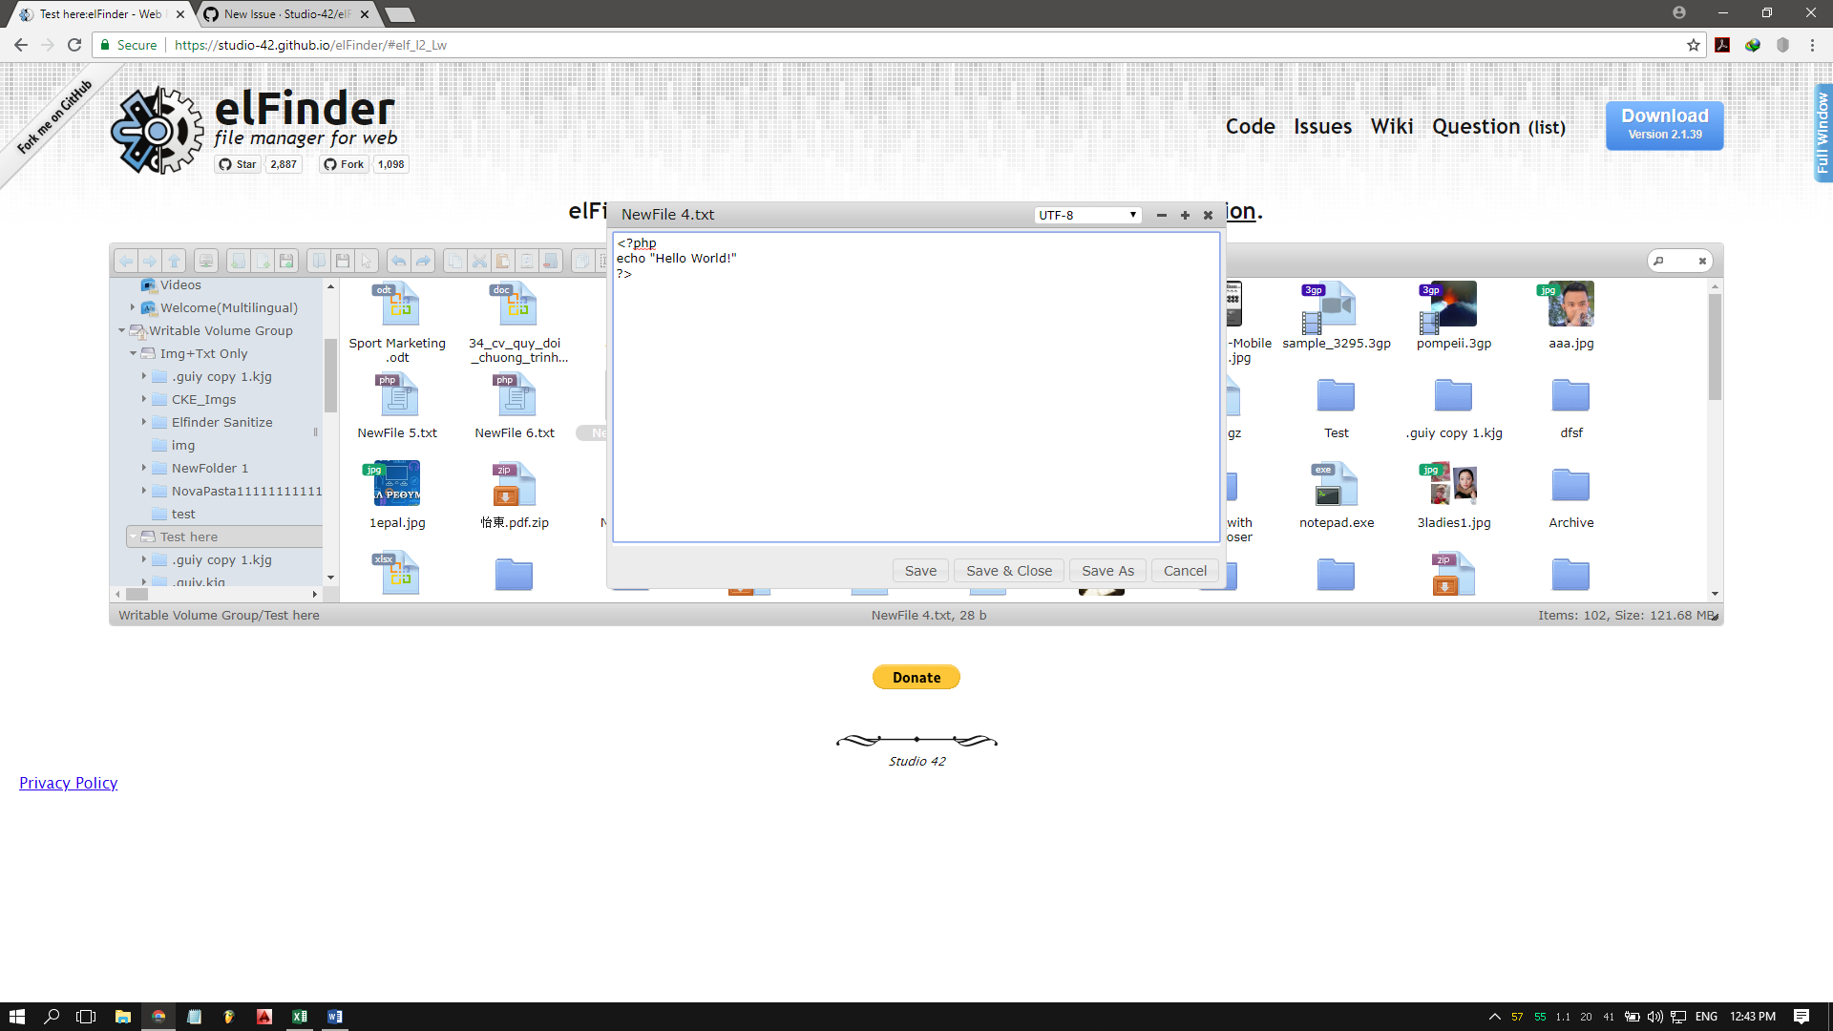1833x1031 pixels.
Task: Open the UTF-8 encoding dropdown
Action: [1086, 215]
